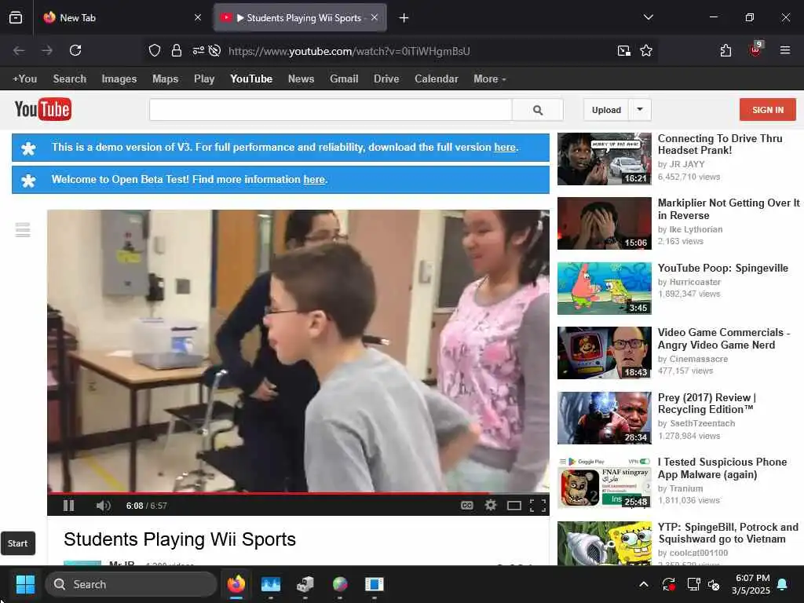Pause the video with the pause button
Screen dimensions: 804x603
(69, 506)
